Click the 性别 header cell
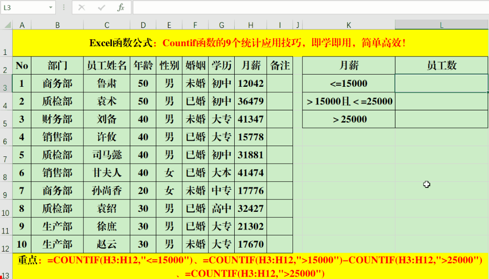The width and height of the screenshot is (489, 279). pyautogui.click(x=169, y=66)
